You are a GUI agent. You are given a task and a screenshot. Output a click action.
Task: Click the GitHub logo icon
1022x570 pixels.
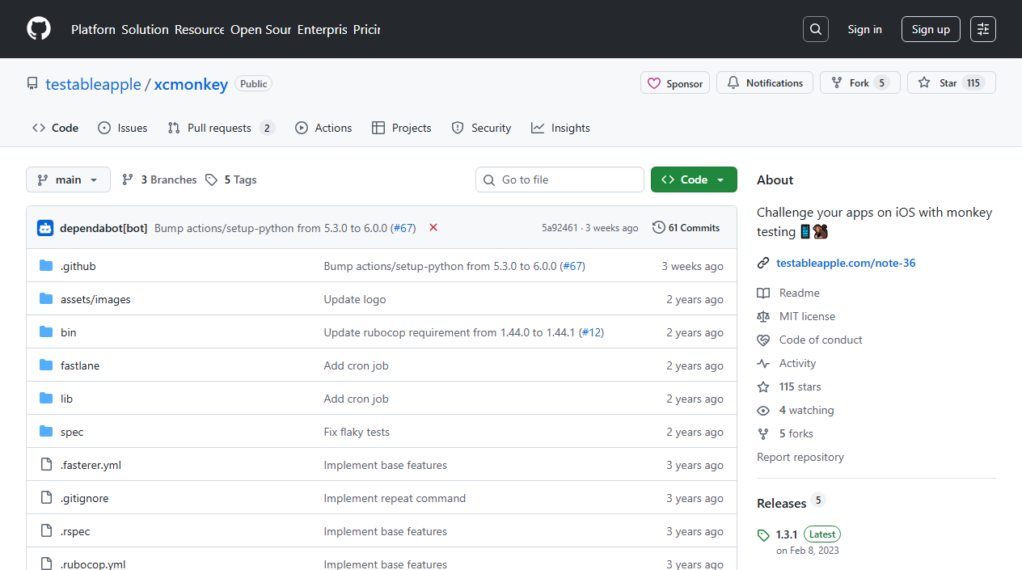pos(39,29)
